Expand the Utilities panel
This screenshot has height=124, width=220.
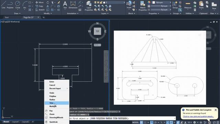(189, 13)
